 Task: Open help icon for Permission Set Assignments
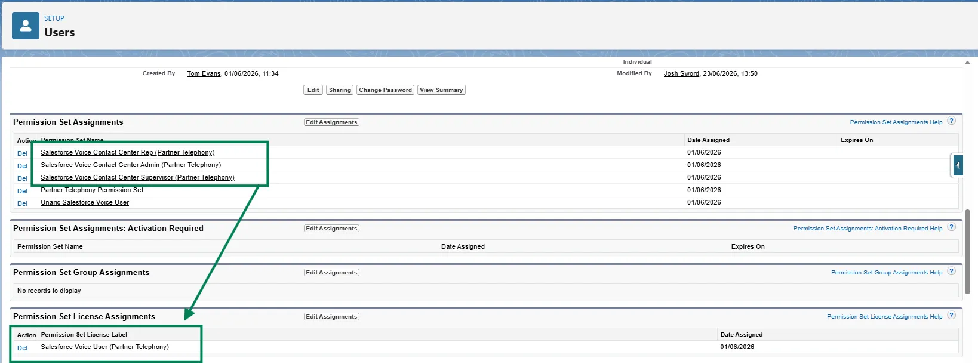(952, 121)
